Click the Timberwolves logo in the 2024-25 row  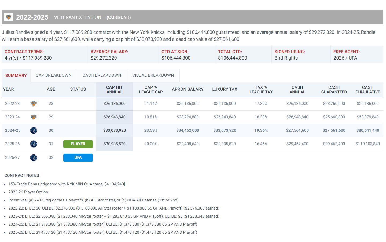(x=34, y=130)
